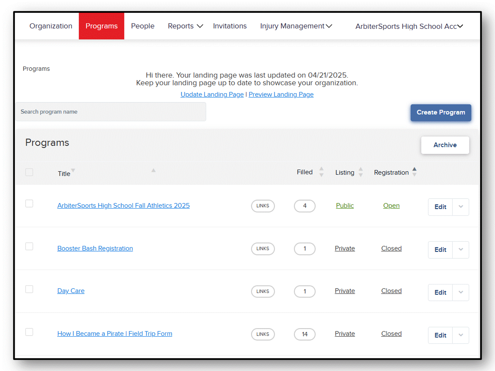The image size is (495, 371).
Task: Click LINKS for Day Care
Action: click(x=263, y=291)
